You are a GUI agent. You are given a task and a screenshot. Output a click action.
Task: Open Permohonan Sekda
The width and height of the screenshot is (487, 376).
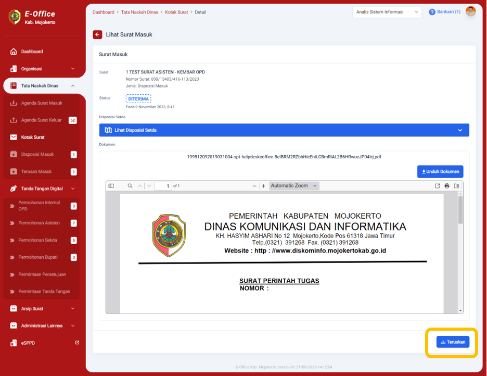pyautogui.click(x=42, y=240)
